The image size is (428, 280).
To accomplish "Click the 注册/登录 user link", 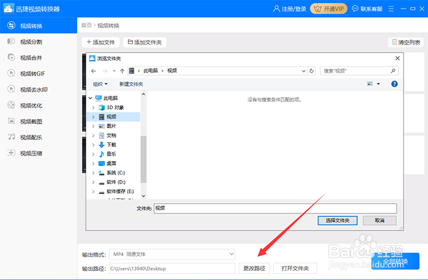I will pos(290,9).
